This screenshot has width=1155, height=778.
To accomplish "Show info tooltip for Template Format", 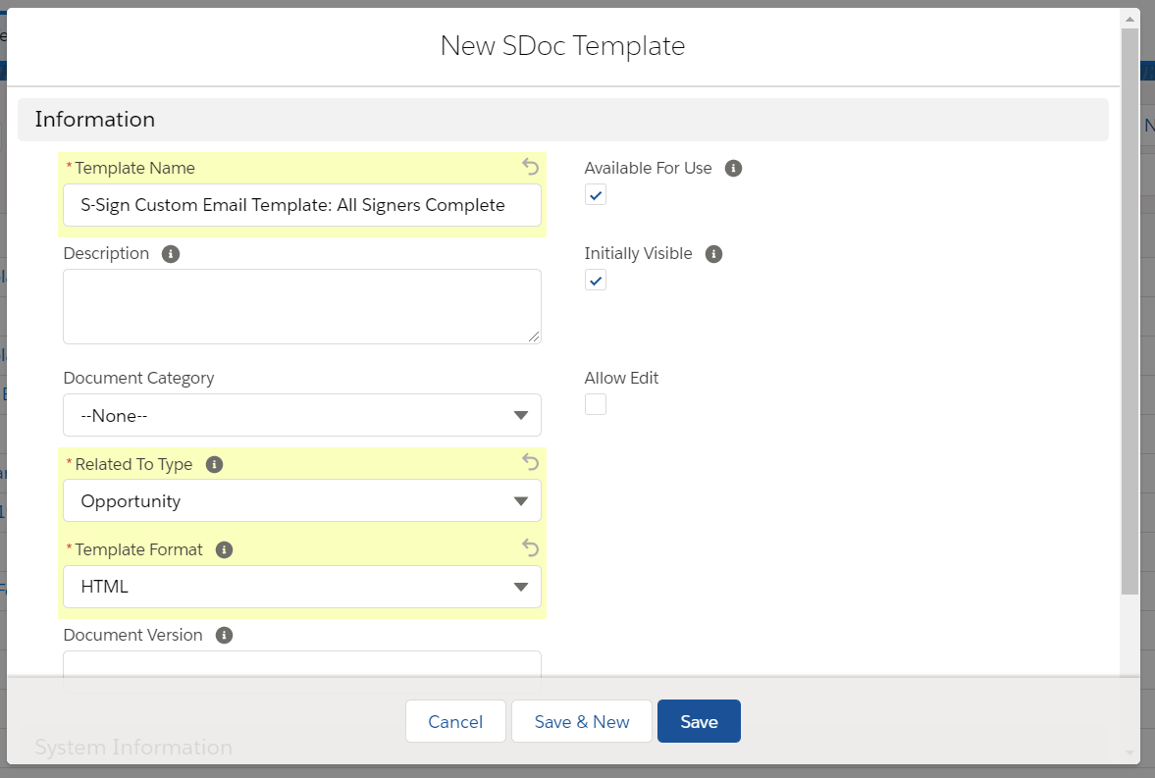I will 224,549.
